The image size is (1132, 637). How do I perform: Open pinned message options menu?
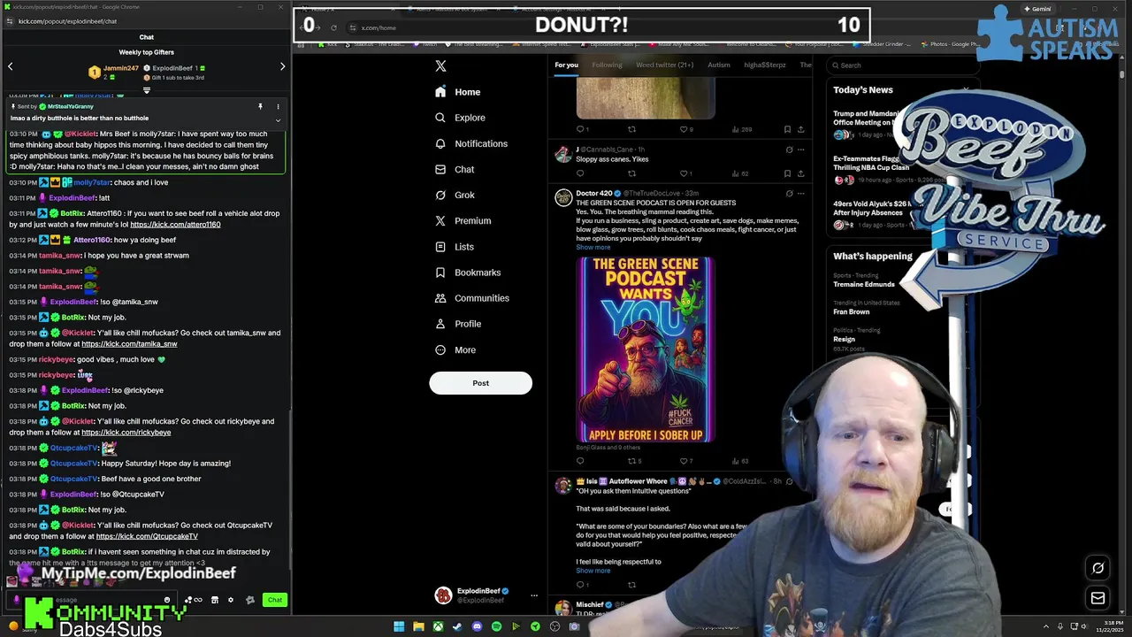[278, 106]
